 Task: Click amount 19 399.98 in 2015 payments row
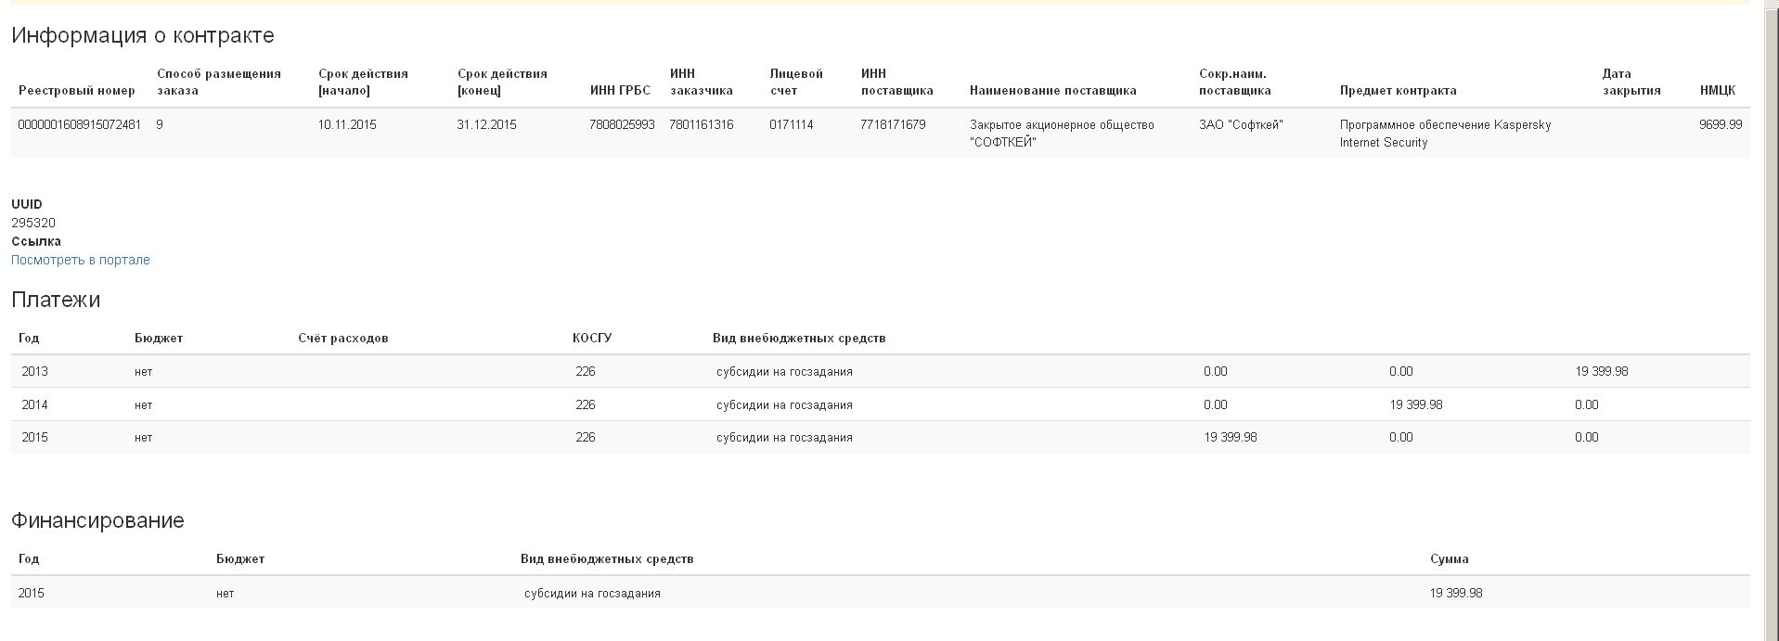1231,437
